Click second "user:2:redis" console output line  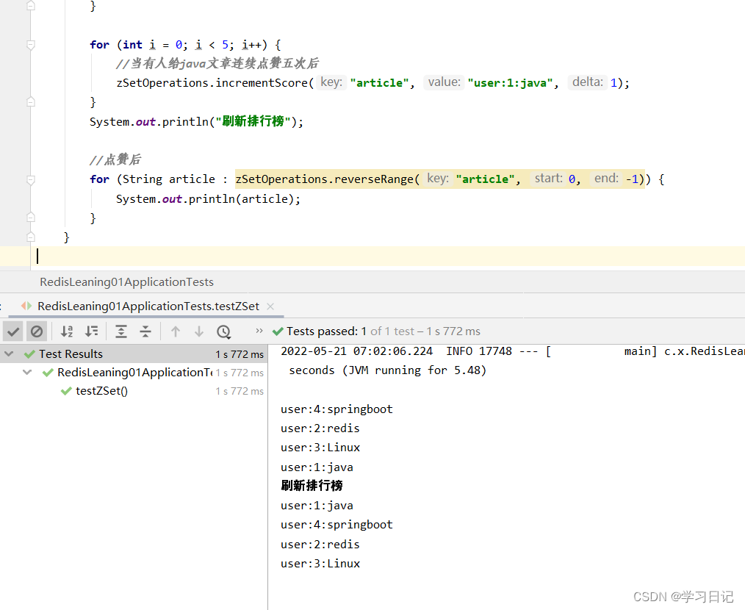[320, 545]
